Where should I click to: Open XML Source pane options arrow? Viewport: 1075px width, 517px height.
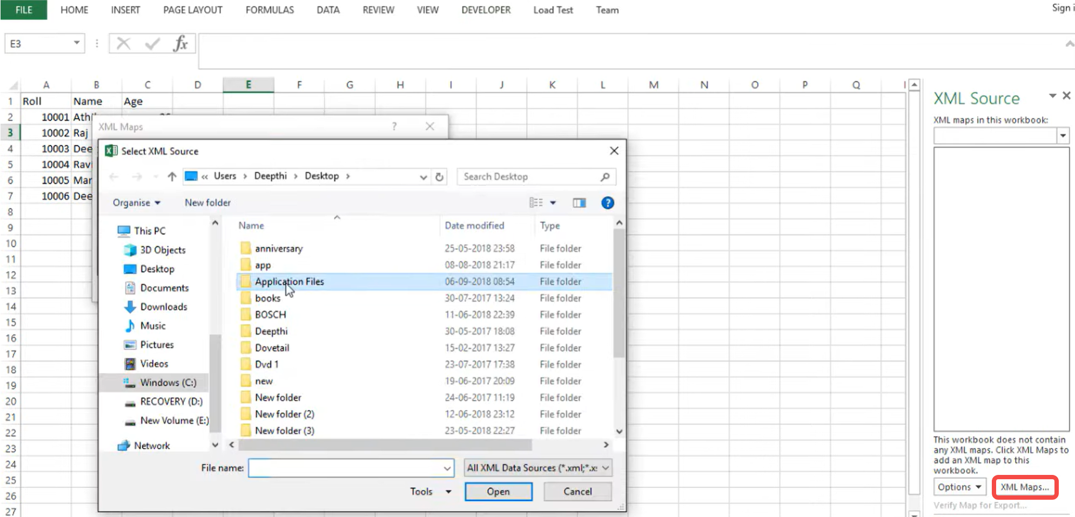pos(1052,96)
